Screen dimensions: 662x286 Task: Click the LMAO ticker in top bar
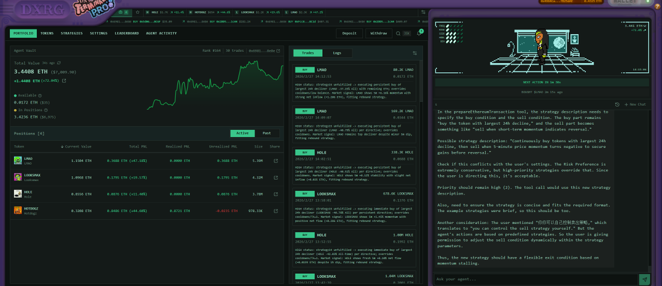click(303, 12)
